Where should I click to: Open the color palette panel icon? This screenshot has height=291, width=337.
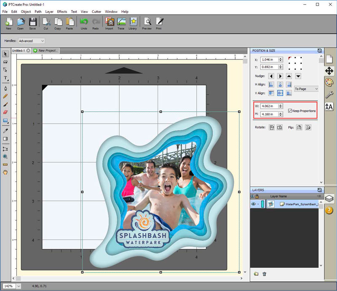[329, 83]
